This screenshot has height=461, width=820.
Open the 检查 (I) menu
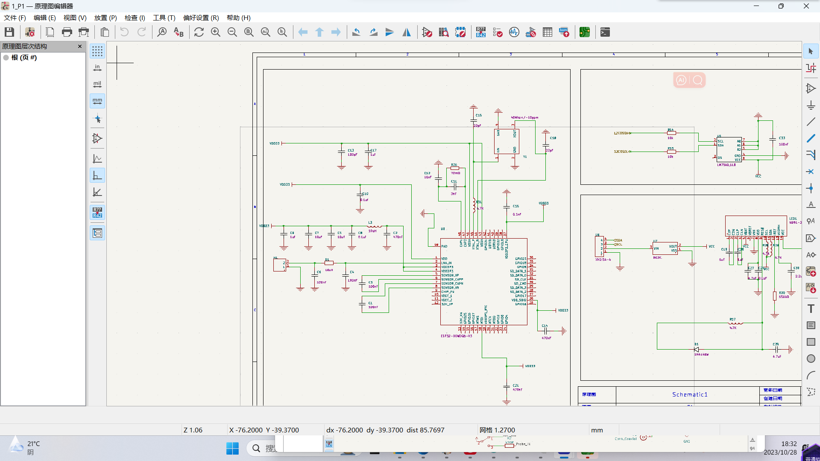[135, 18]
